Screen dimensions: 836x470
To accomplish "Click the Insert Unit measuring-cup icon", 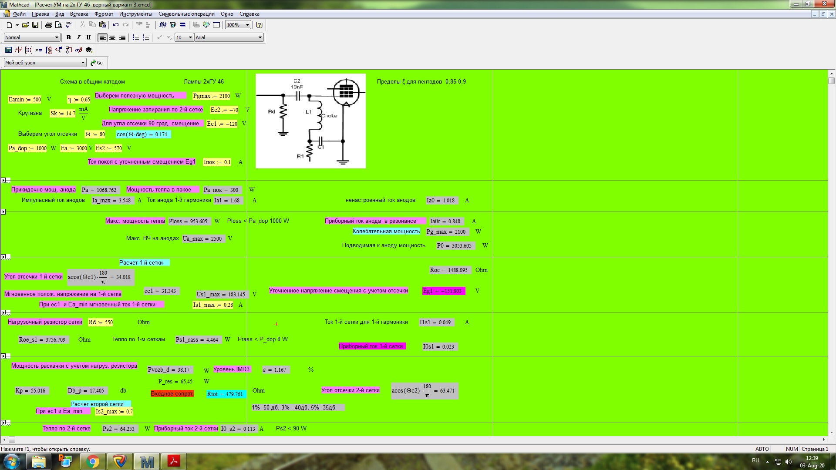I will [x=173, y=25].
